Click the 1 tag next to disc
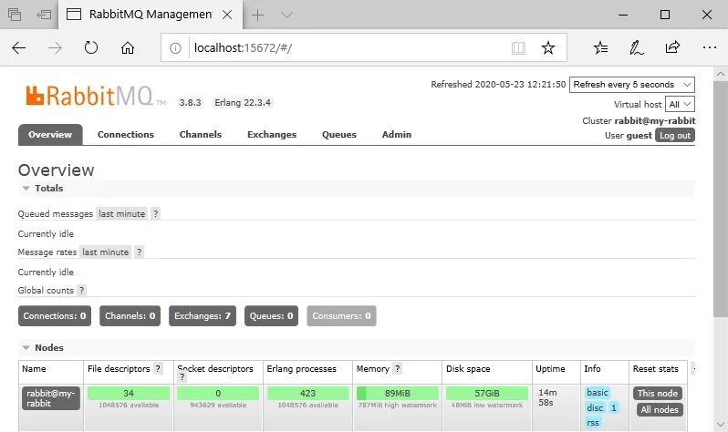 pyautogui.click(x=613, y=408)
